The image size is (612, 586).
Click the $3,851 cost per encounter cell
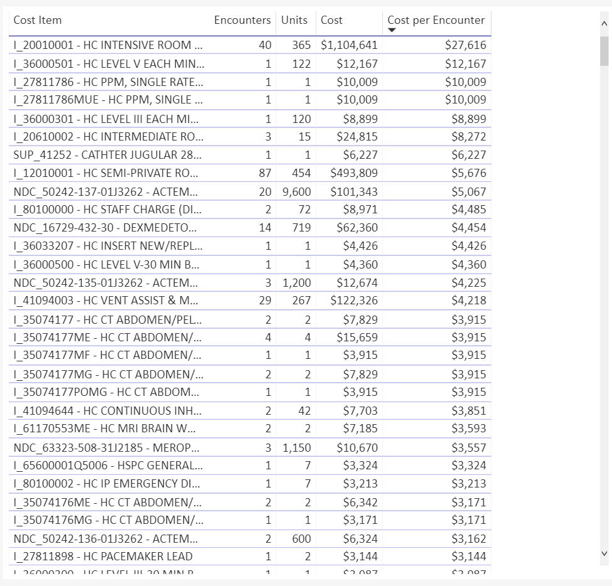pyautogui.click(x=469, y=410)
